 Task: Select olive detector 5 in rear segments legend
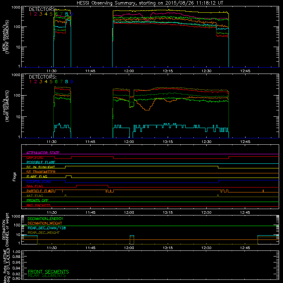[51, 82]
